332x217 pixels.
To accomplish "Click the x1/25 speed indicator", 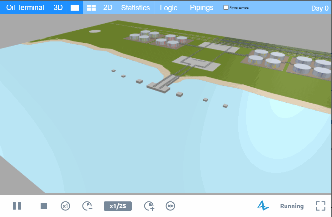I will tap(118, 206).
